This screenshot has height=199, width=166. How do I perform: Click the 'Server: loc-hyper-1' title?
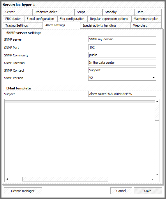pos(19,5)
